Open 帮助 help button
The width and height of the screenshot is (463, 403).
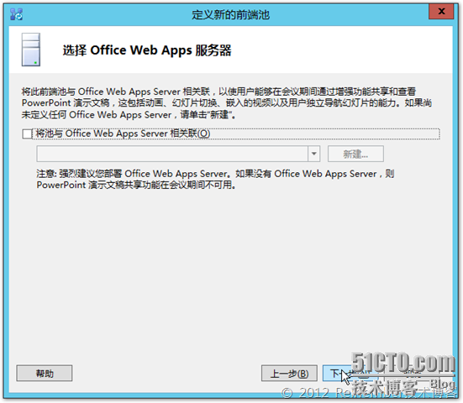45,374
